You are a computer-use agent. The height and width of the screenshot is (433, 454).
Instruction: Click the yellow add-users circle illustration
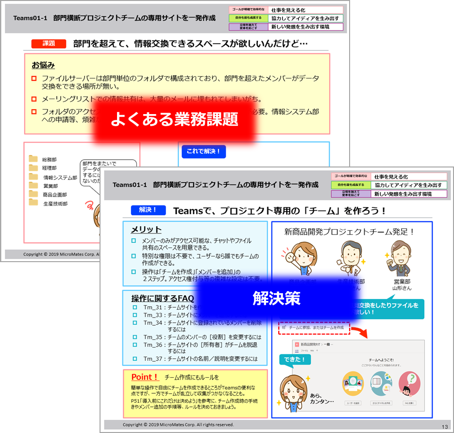[x=353, y=383]
